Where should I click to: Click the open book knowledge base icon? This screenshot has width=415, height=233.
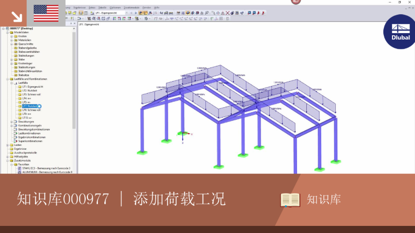(x=290, y=200)
